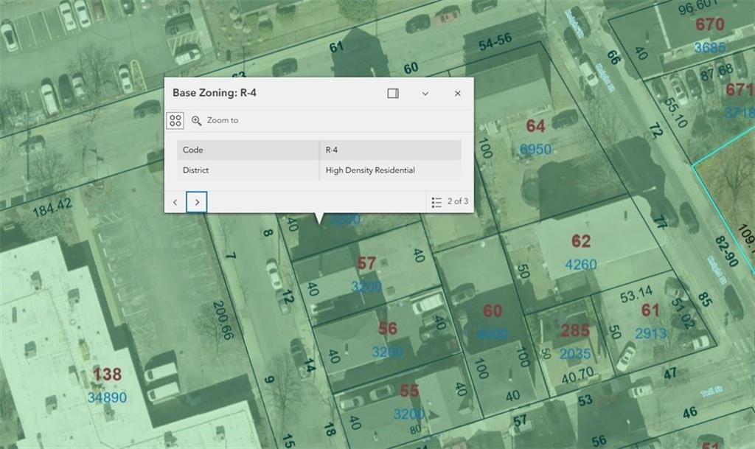Select the High Density Residential value
The width and height of the screenshot is (755, 449).
click(x=370, y=170)
